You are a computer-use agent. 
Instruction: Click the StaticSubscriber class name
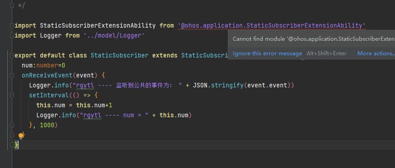pyautogui.click(x=120, y=55)
